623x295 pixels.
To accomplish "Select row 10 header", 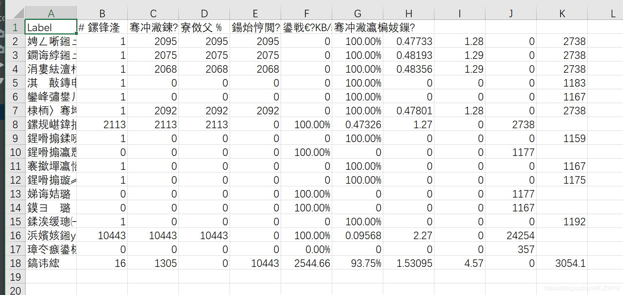I will (x=15, y=152).
